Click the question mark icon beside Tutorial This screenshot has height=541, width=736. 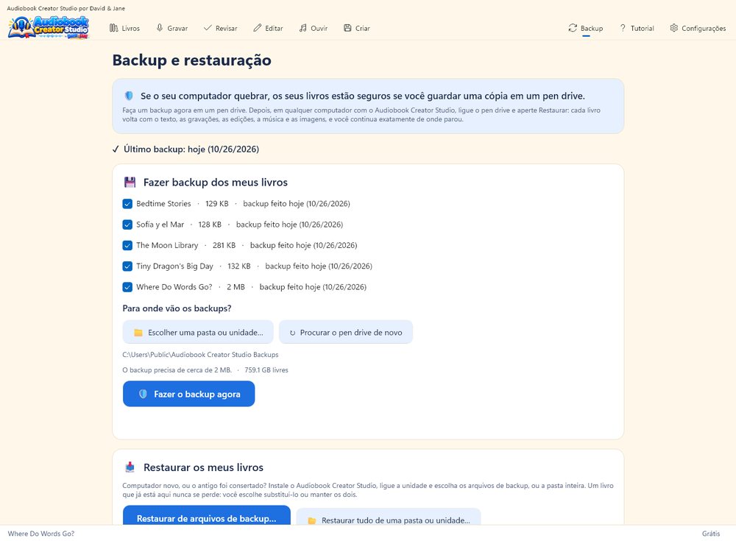(x=623, y=28)
